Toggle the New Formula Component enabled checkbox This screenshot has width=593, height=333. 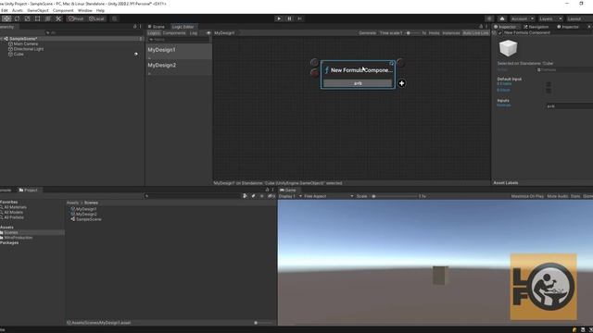pyautogui.click(x=500, y=33)
